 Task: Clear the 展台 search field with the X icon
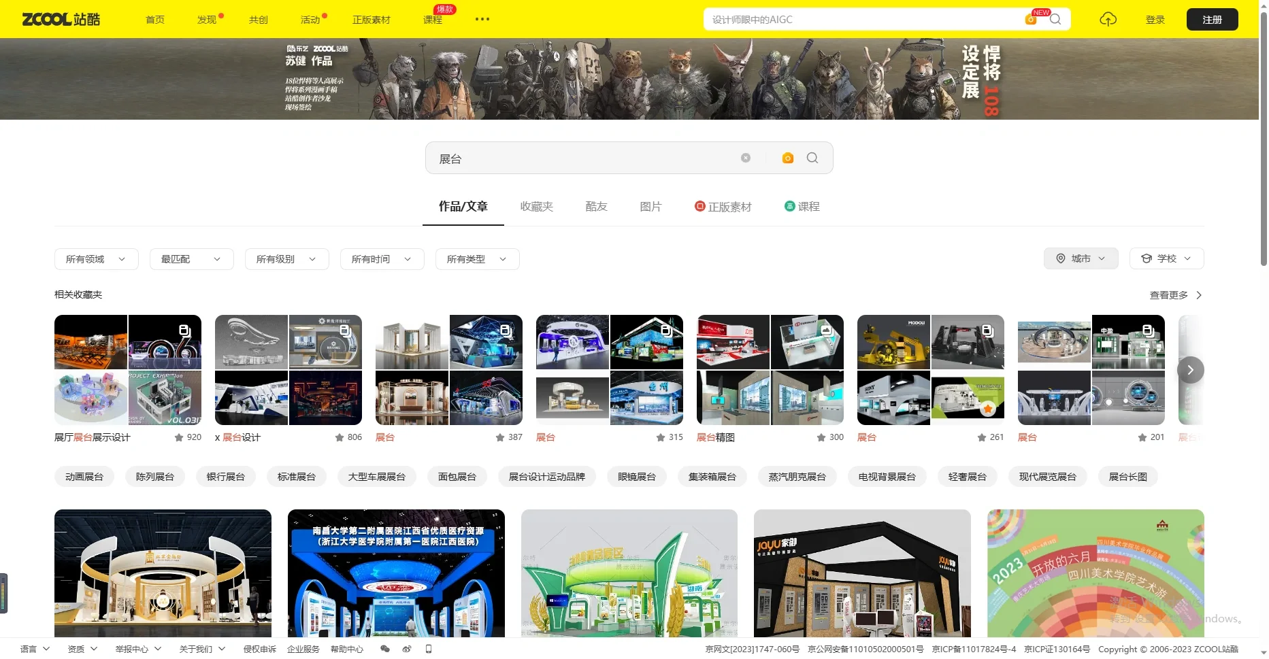[x=746, y=158]
